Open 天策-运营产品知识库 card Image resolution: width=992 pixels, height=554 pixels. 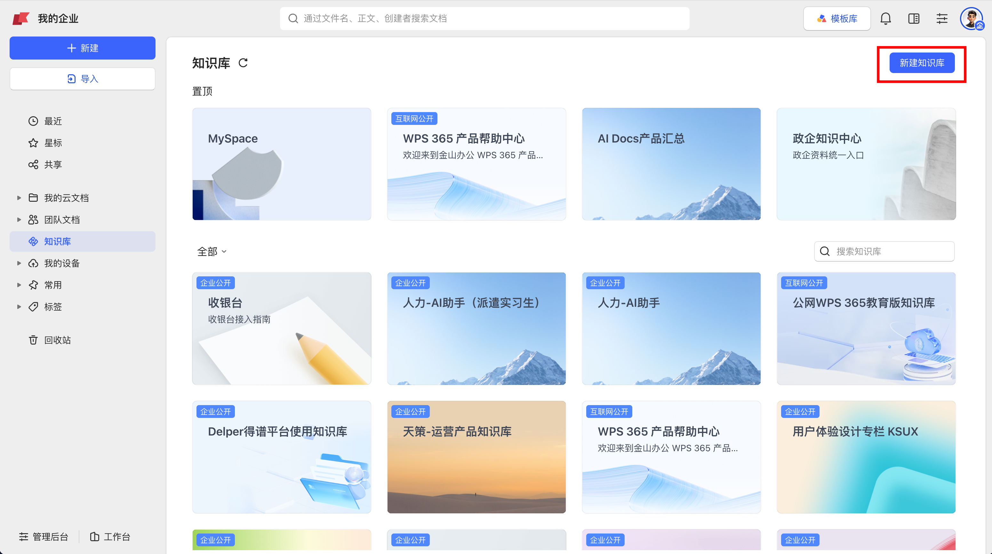[x=476, y=457]
